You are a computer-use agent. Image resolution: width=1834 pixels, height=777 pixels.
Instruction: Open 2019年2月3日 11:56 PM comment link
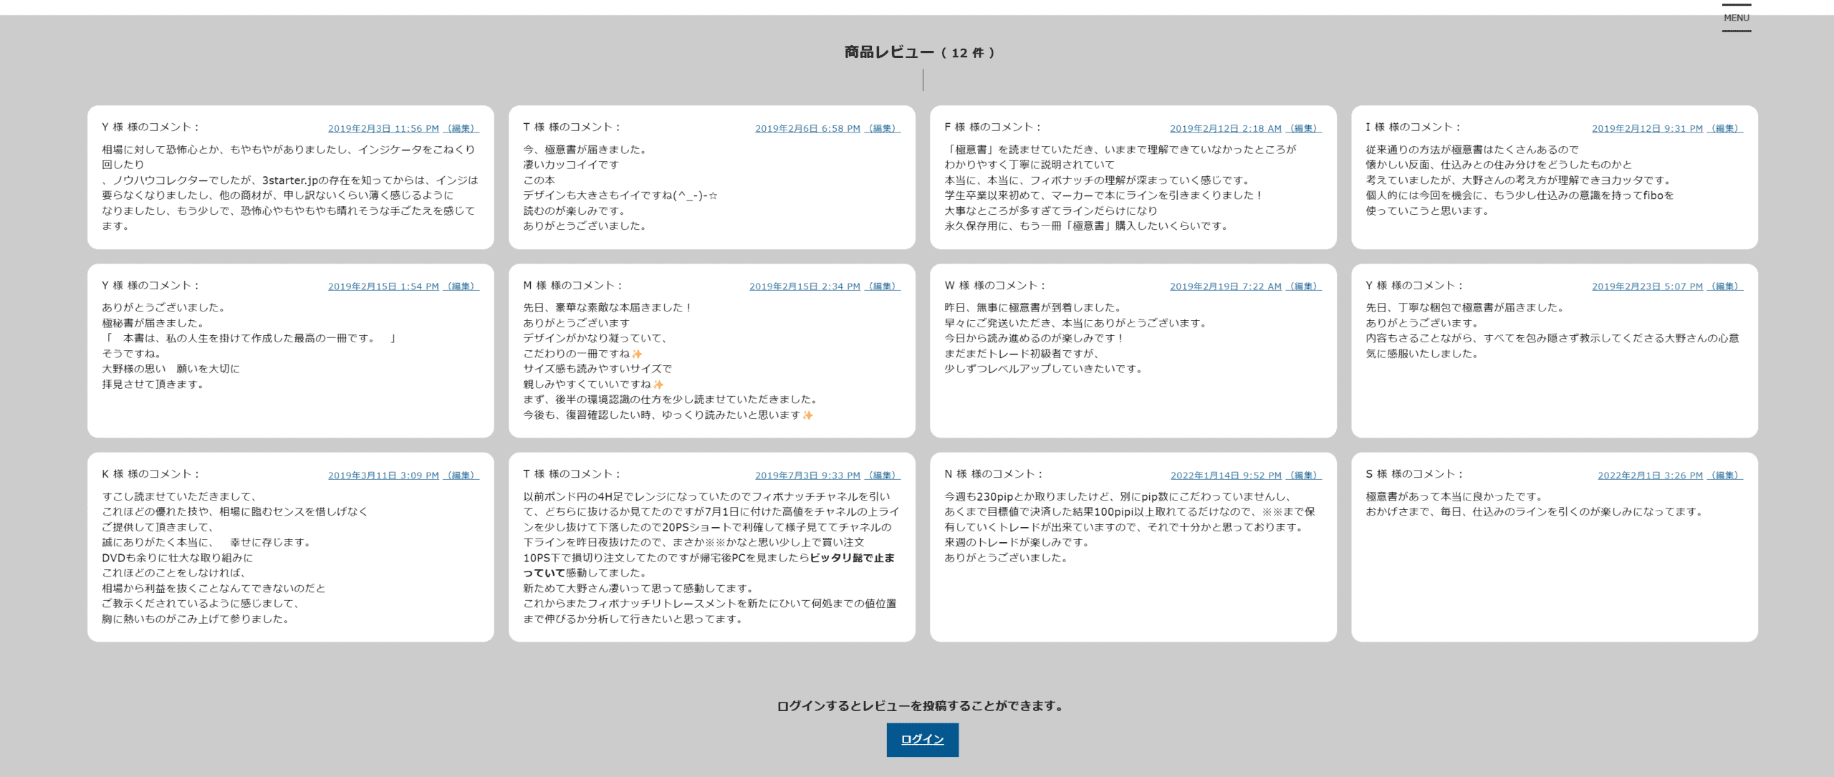click(x=383, y=129)
